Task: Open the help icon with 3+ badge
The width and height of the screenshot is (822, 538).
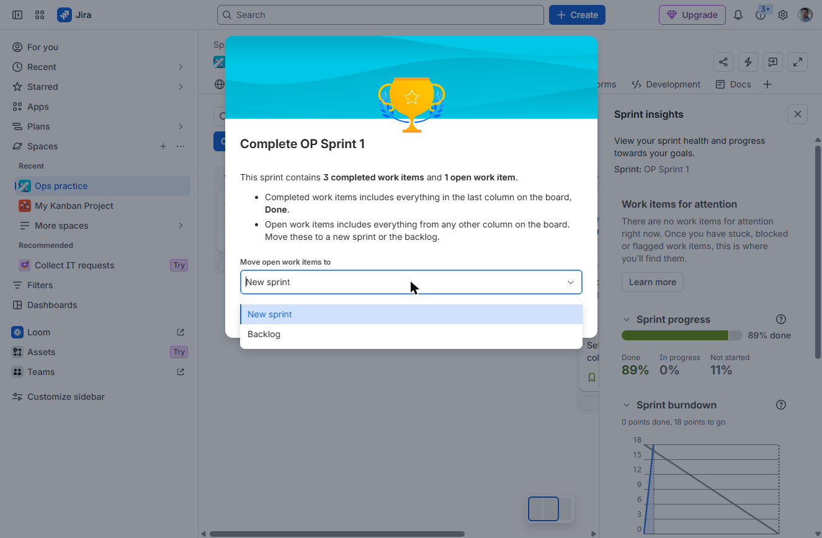Action: point(761,15)
